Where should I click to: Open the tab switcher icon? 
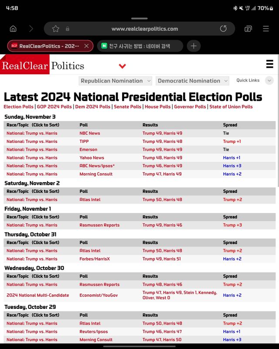tap(248, 29)
